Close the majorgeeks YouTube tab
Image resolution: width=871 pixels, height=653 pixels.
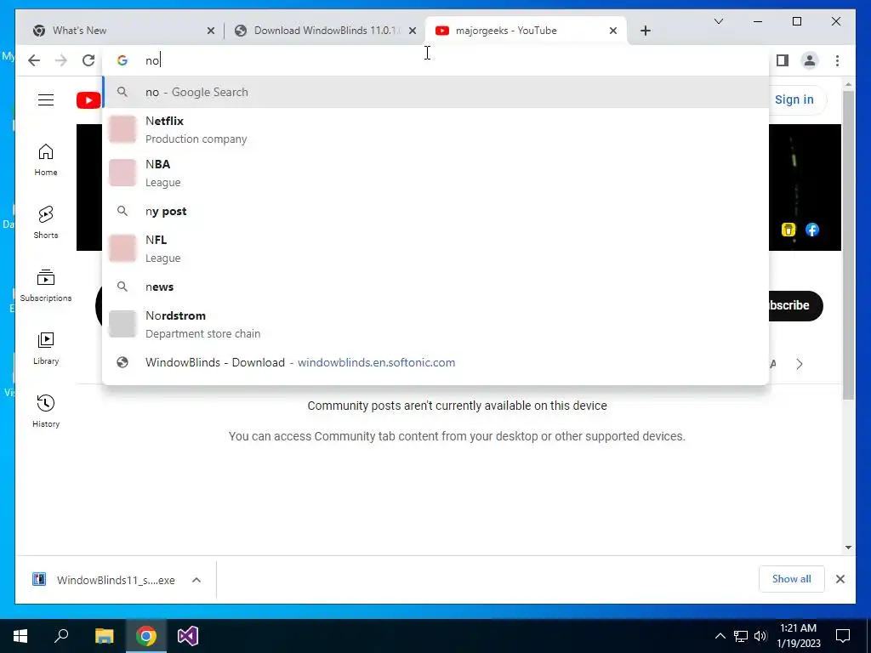[612, 31]
